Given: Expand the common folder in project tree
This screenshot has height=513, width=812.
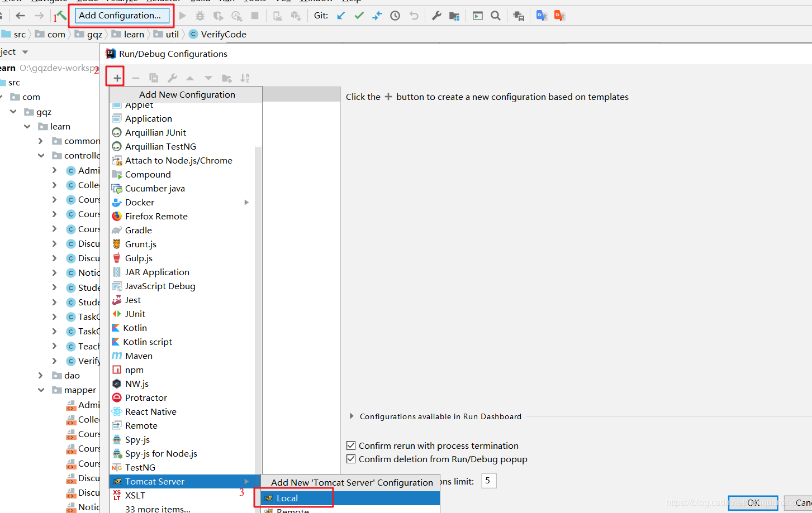Looking at the screenshot, I should tap(40, 141).
